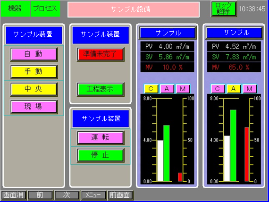Click the MV 65.0 % value field
Screen dimensions: 269x202
[x=234, y=67]
